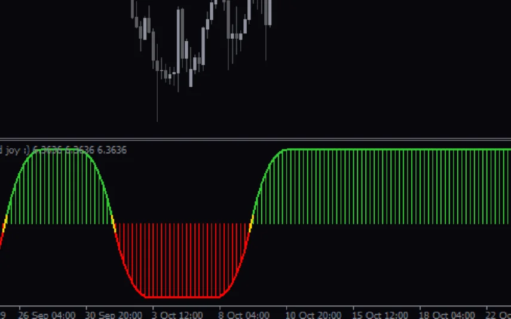The width and height of the screenshot is (511, 319).
Task: Select the 3 Oct 12:00 axis label
Action: click(178, 315)
